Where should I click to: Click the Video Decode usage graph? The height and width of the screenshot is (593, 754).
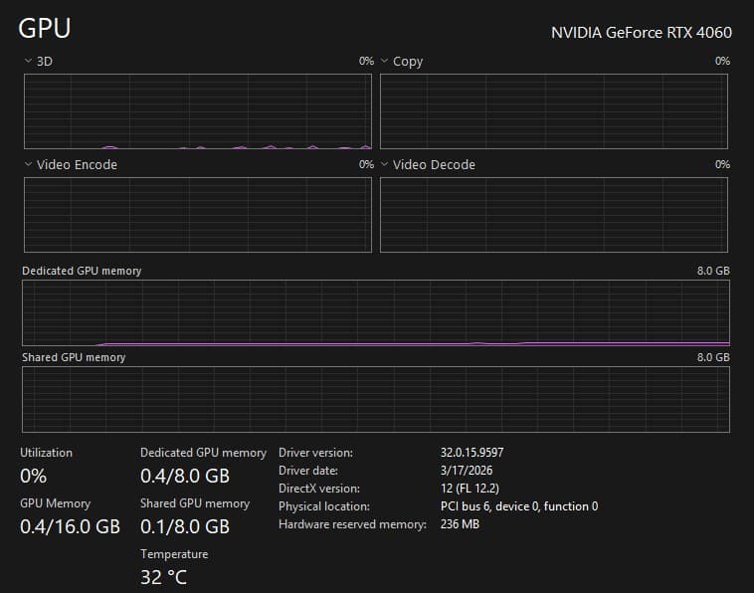click(554, 215)
